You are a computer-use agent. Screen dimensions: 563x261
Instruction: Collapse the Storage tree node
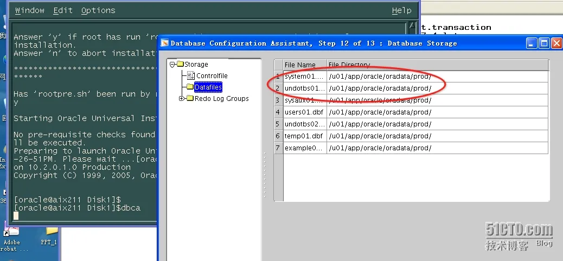(172, 65)
